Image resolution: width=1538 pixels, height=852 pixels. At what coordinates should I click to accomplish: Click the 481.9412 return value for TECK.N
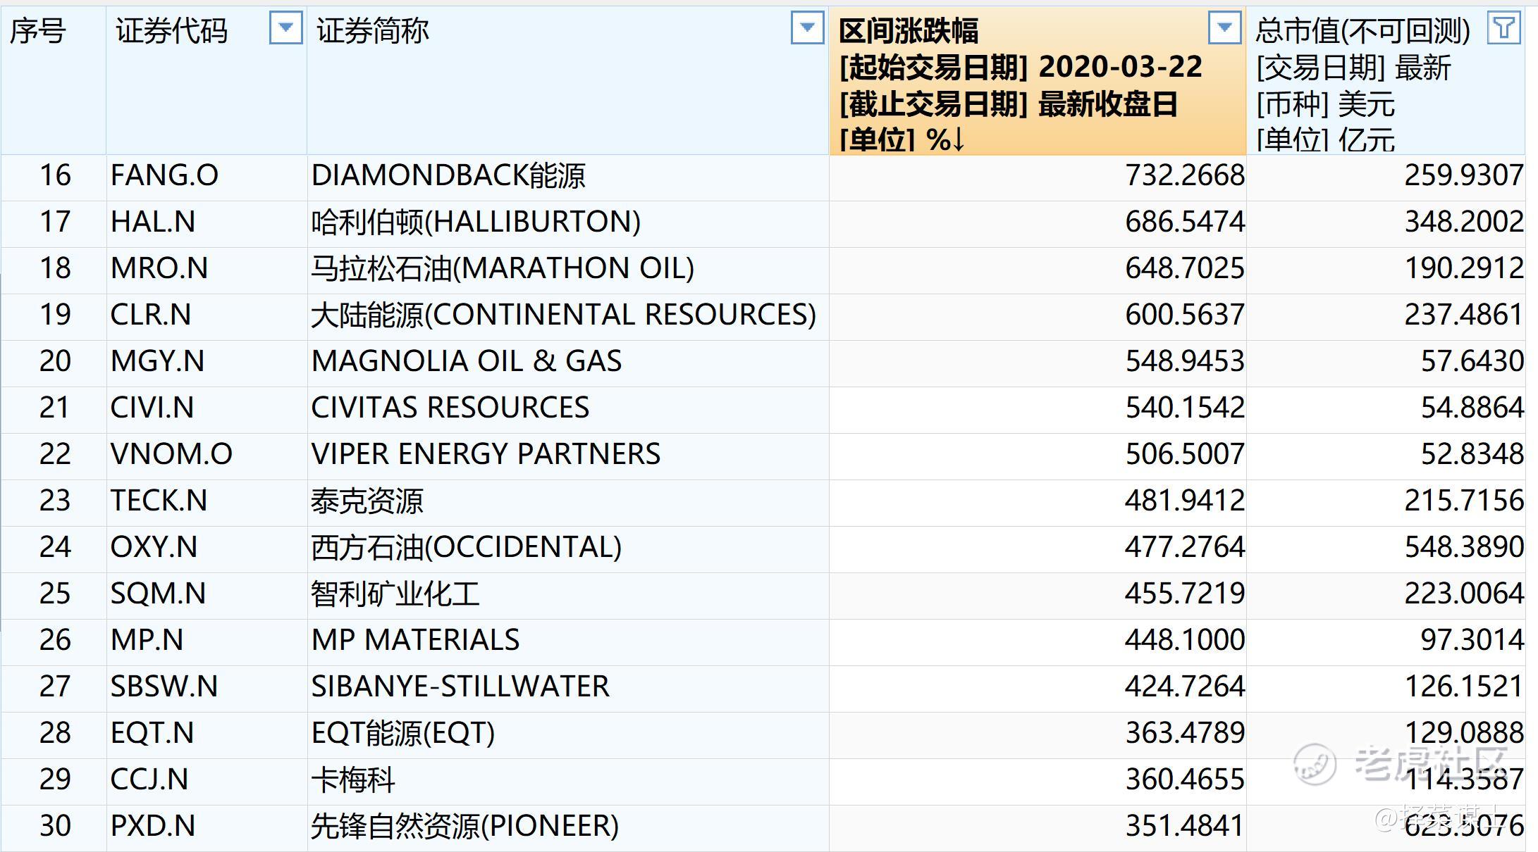pyautogui.click(x=1184, y=501)
